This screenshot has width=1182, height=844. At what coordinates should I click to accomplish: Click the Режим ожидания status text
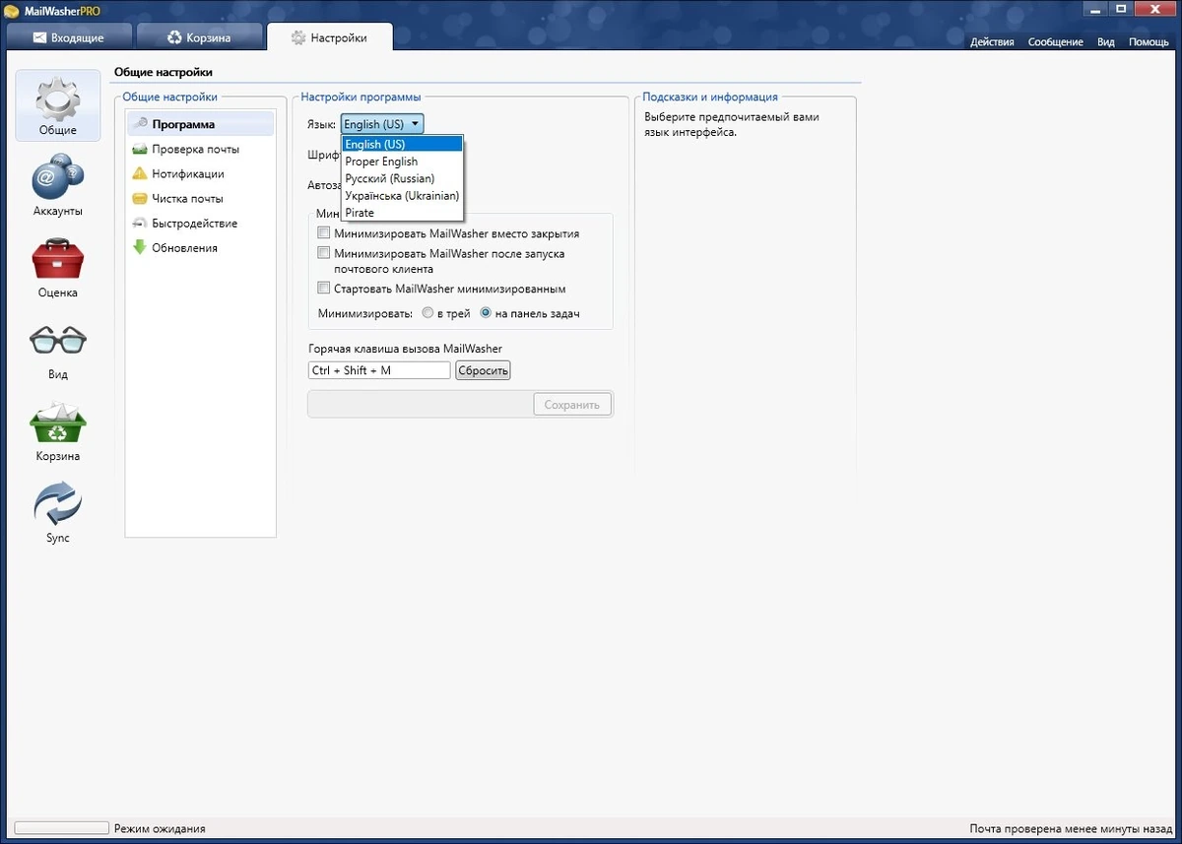pos(160,829)
